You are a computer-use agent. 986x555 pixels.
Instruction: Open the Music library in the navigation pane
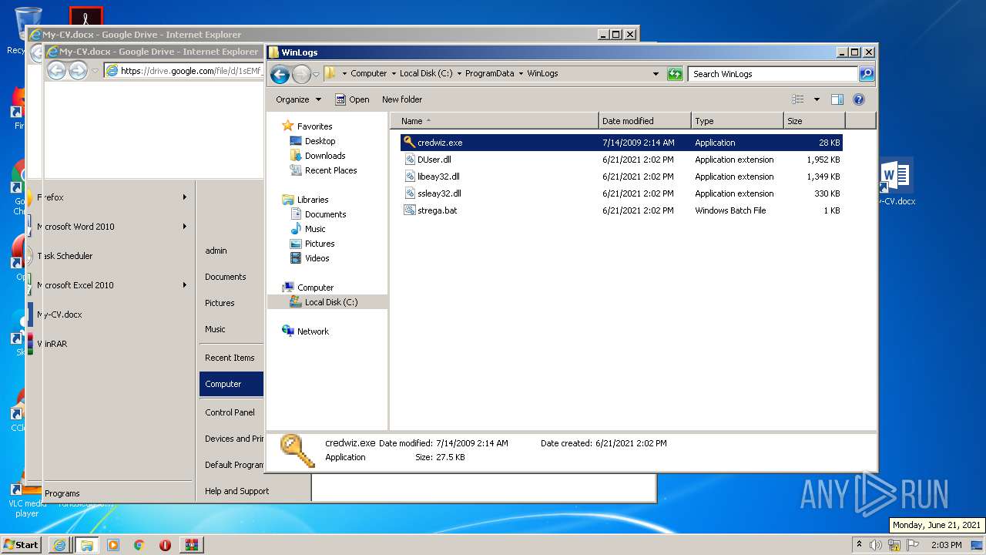coord(315,229)
